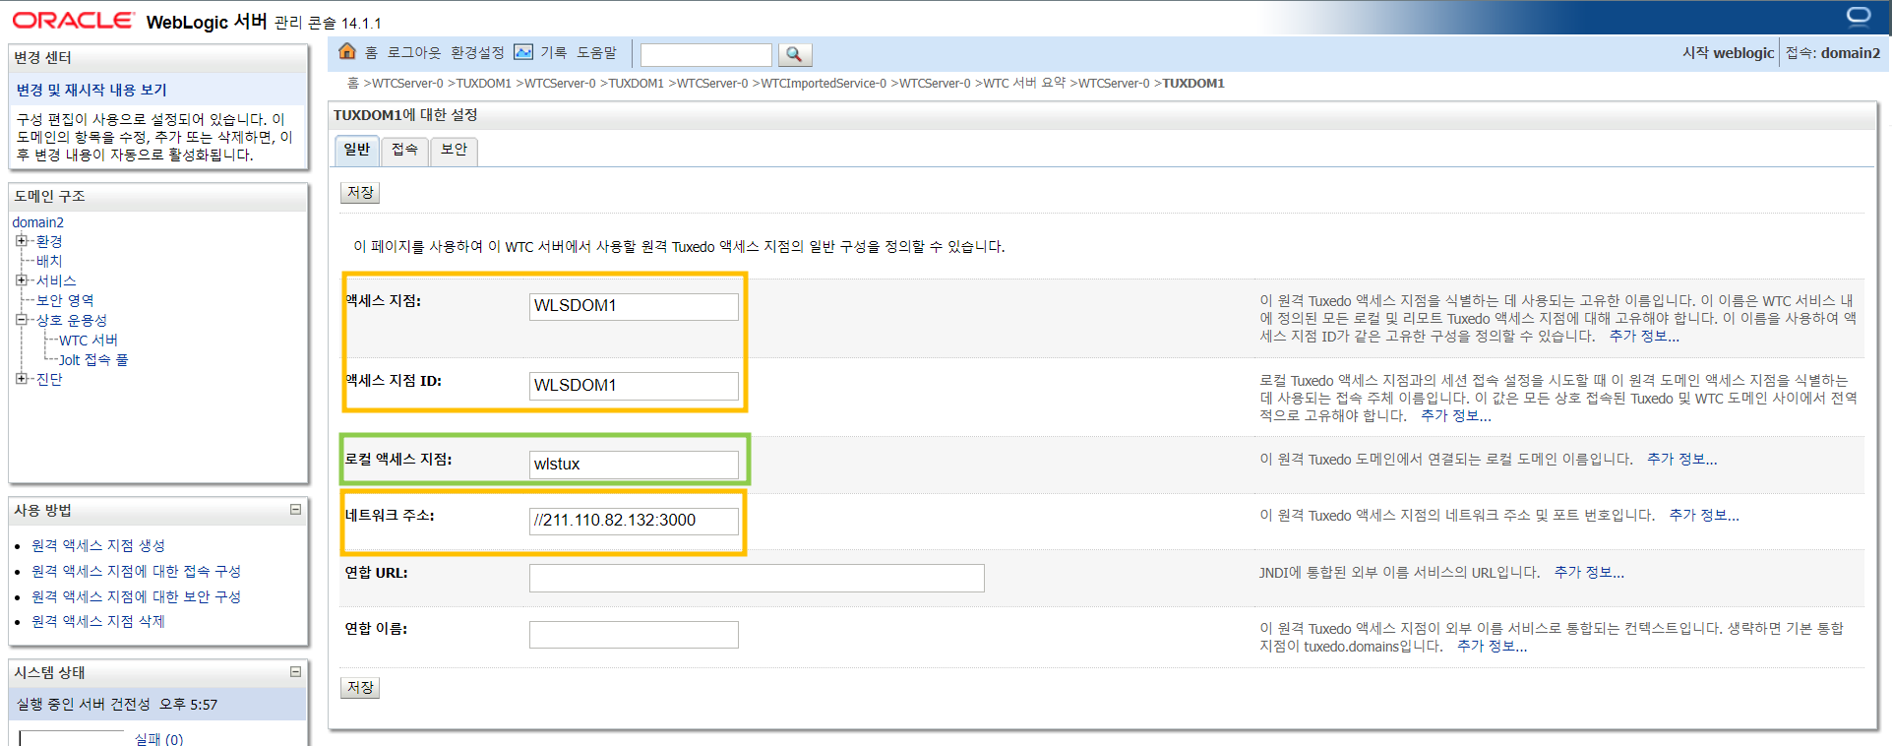Click 추가 정보 for 액세스 지점 ID
This screenshot has width=1892, height=746.
click(1456, 415)
